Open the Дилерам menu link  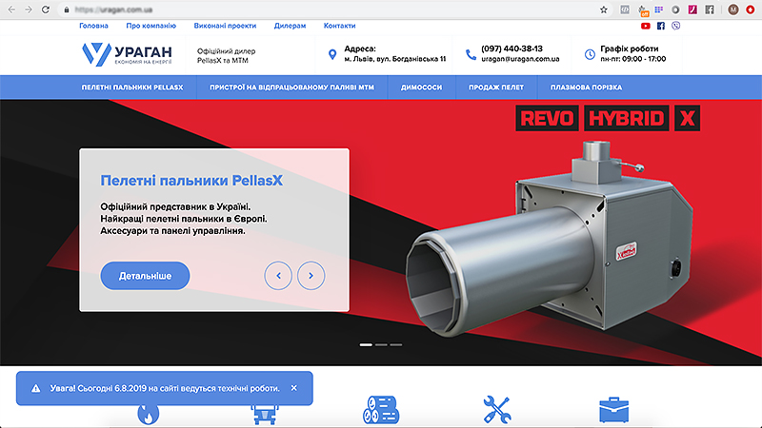coord(291,26)
